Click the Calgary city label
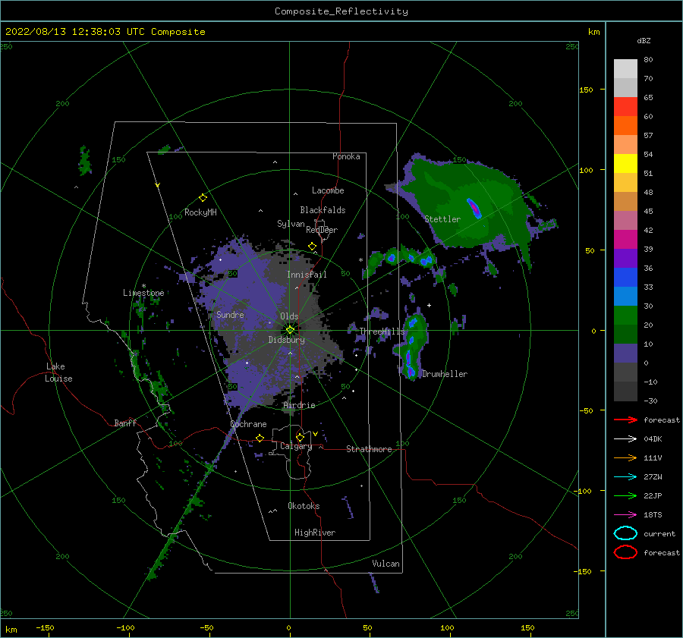This screenshot has width=683, height=638. (296, 446)
